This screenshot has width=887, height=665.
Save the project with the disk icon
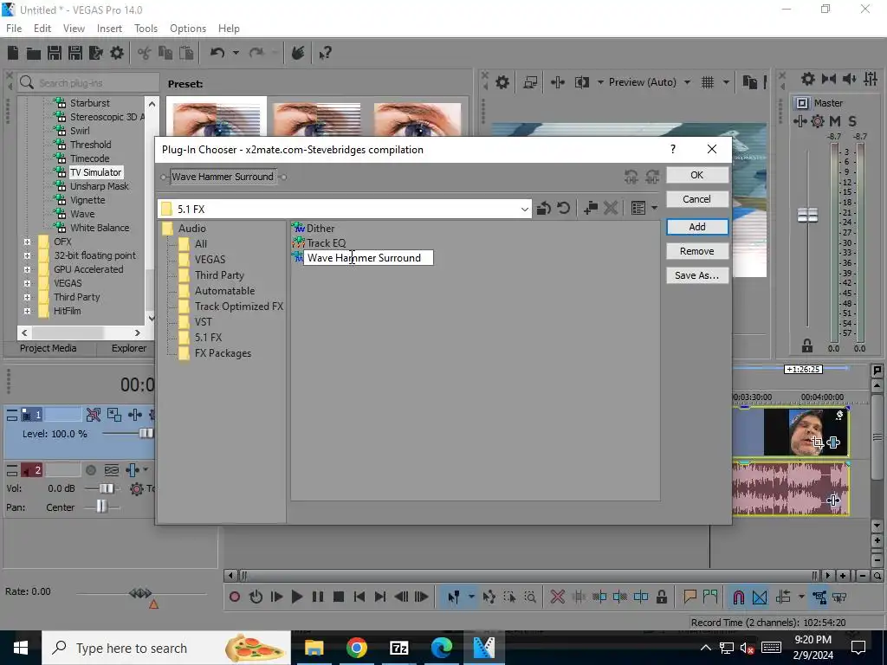(55, 53)
